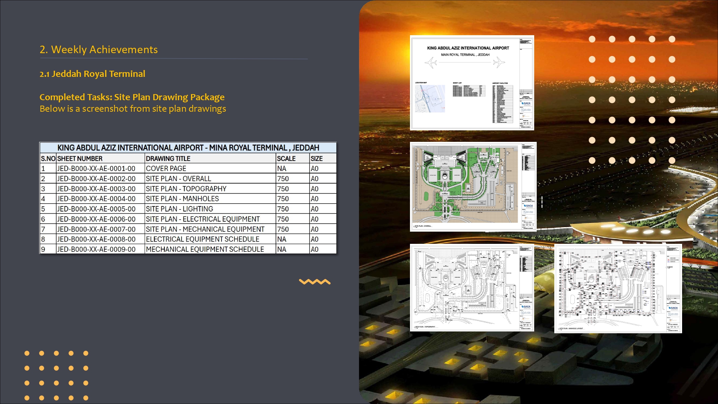718x404 pixels.
Task: Select sheet number JED-B000-XX-AE-0008-00
Action: click(101, 239)
